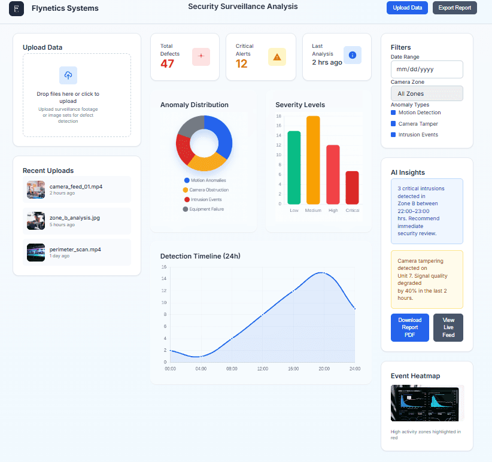The width and height of the screenshot is (492, 462).
Task: Click the red Intrusion Events donut segment
Action: pos(183,147)
